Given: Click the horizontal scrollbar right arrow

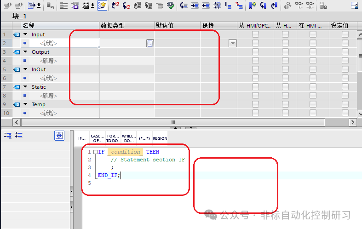Looking at the screenshot, I should click(352, 122).
